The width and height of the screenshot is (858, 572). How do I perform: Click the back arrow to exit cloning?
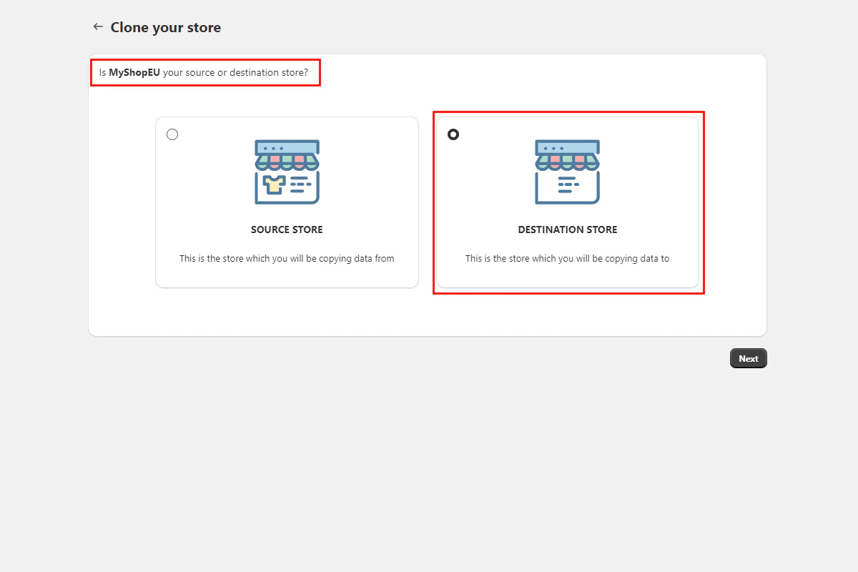(x=98, y=26)
